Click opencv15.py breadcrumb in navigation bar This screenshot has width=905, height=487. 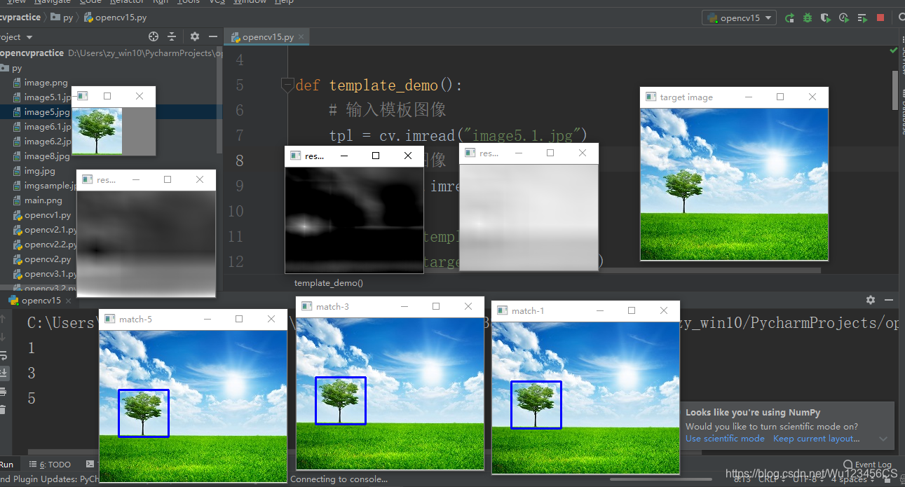click(115, 18)
